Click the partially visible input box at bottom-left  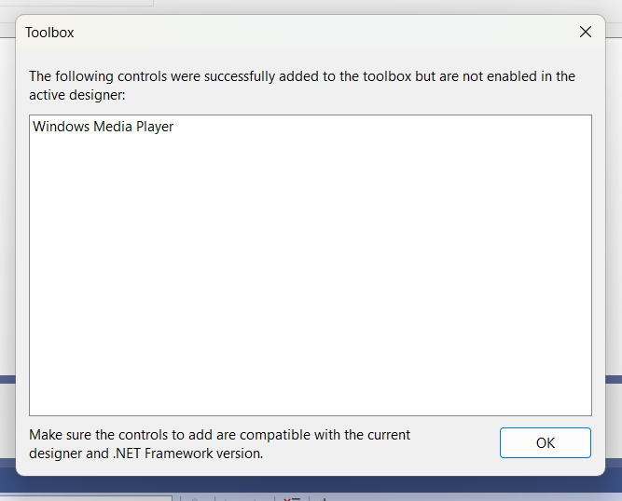tap(86, 498)
